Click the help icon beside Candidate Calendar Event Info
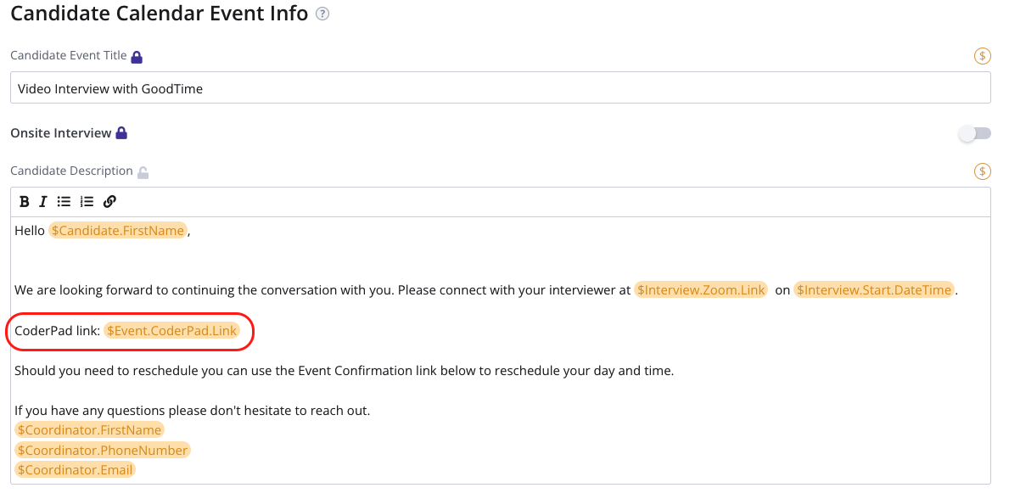Screen dimensions: 1009x499 coord(322,14)
